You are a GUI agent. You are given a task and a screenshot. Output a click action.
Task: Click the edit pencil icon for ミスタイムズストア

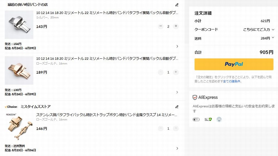pos(177,107)
